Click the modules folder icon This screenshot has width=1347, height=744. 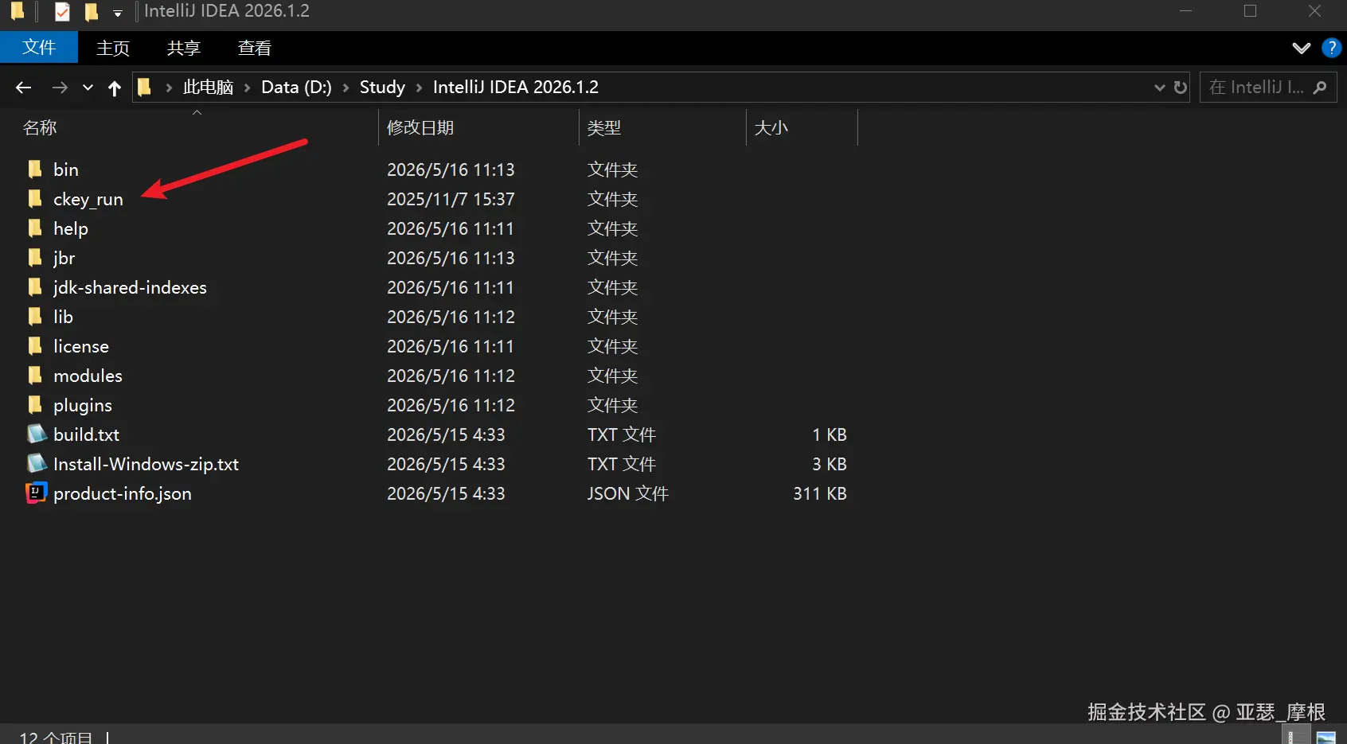coord(35,376)
